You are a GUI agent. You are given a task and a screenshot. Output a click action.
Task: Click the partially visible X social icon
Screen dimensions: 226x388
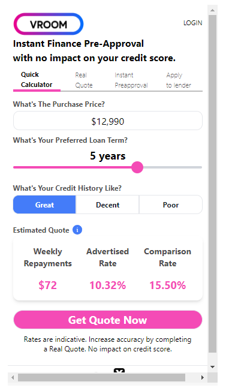(119, 371)
